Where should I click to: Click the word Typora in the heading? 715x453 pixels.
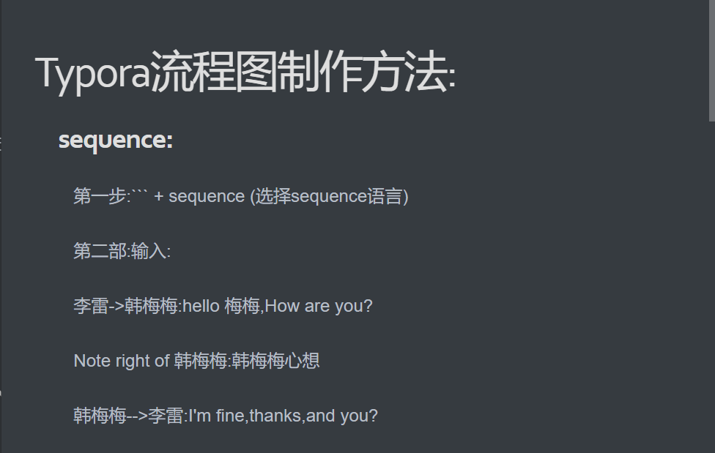point(92,74)
